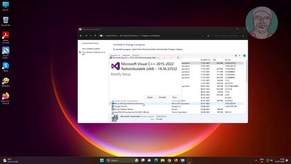Open Task View from the taskbar
The width and height of the screenshot is (291, 164).
click(143, 160)
